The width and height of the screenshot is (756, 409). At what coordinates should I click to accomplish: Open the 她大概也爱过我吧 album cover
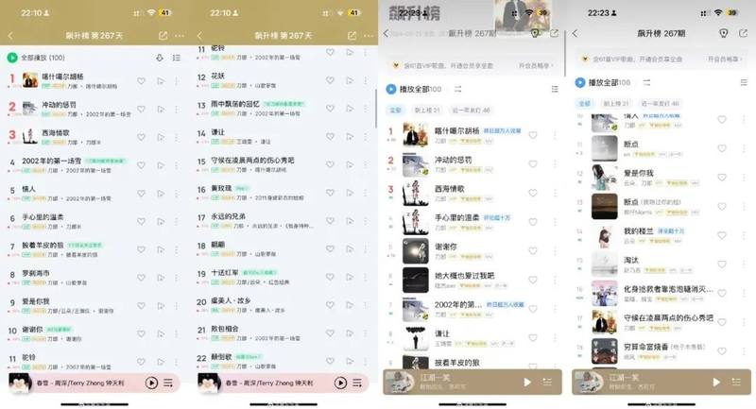[x=415, y=280]
